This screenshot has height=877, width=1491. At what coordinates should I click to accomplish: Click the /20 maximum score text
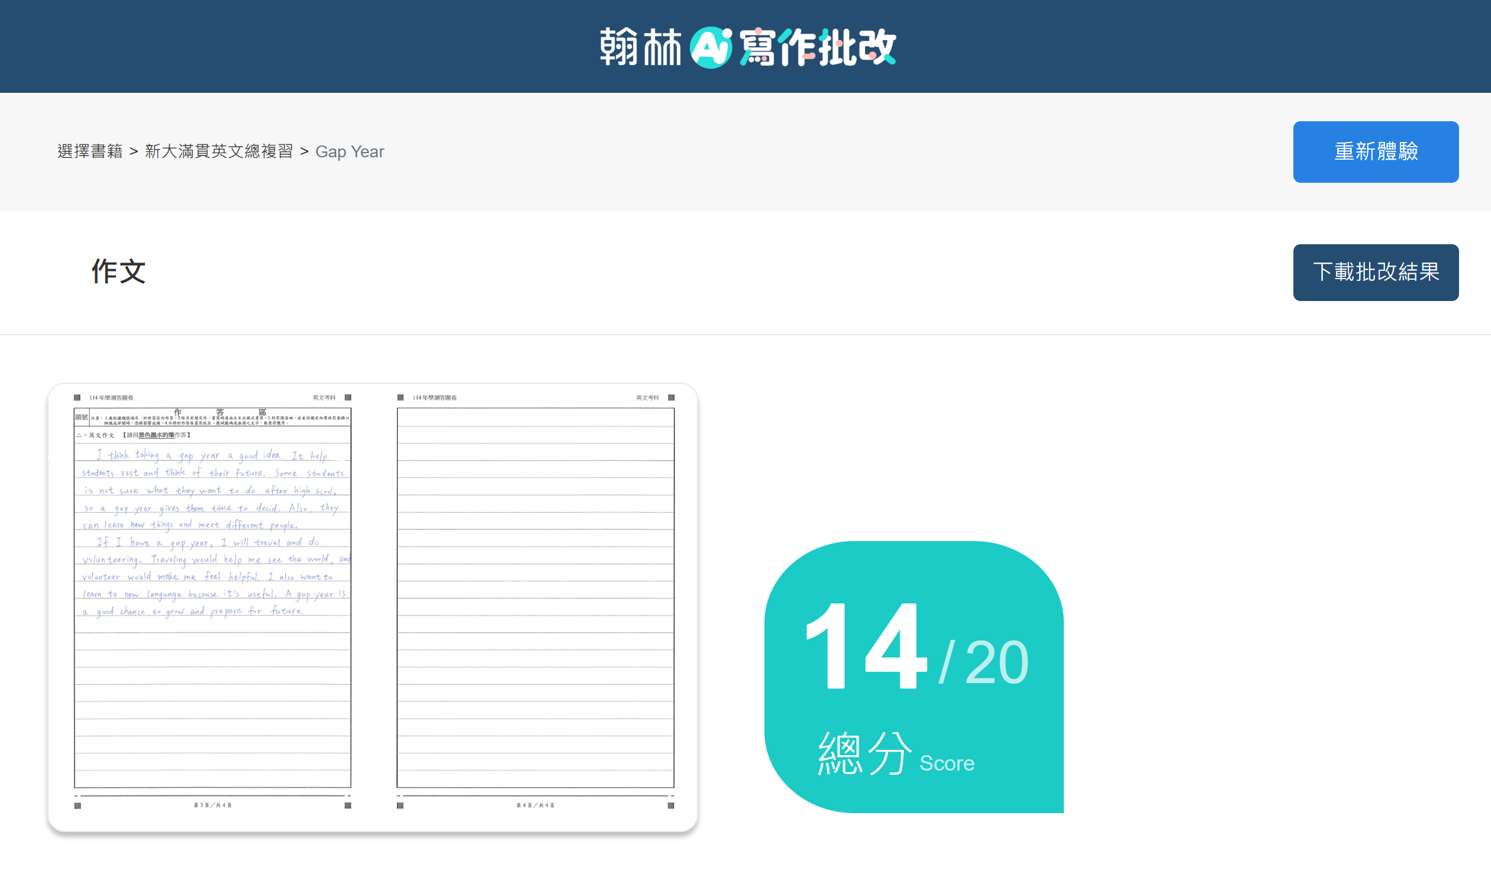[x=985, y=663]
